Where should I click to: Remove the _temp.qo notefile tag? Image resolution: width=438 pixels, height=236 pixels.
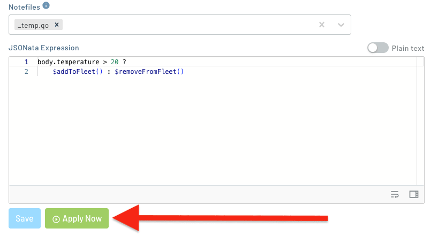(x=57, y=25)
